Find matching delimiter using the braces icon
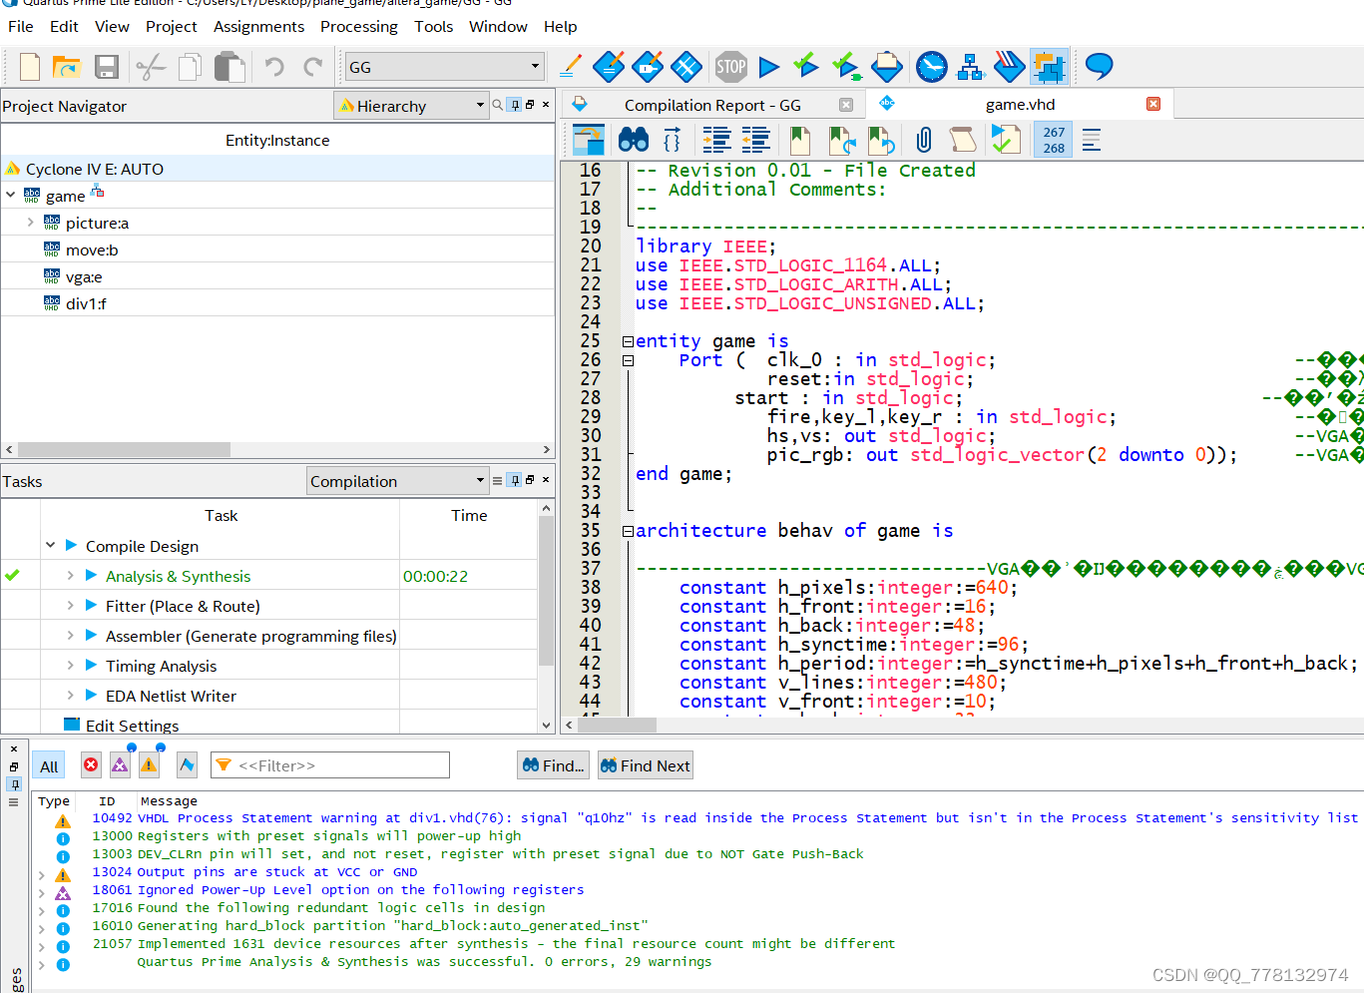This screenshot has height=993, width=1364. click(x=673, y=140)
